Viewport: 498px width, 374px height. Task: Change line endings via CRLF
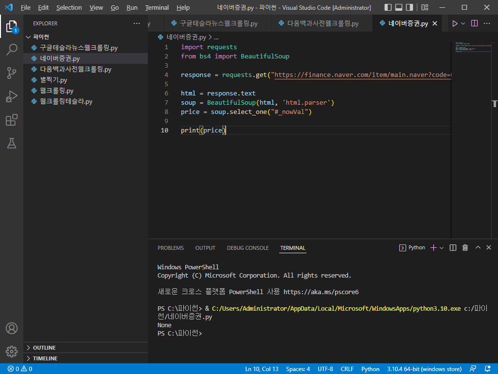click(347, 369)
